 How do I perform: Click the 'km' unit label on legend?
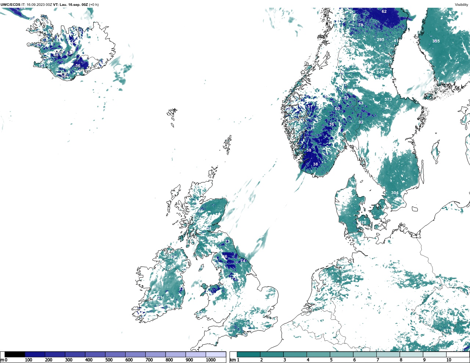(x=232, y=360)
